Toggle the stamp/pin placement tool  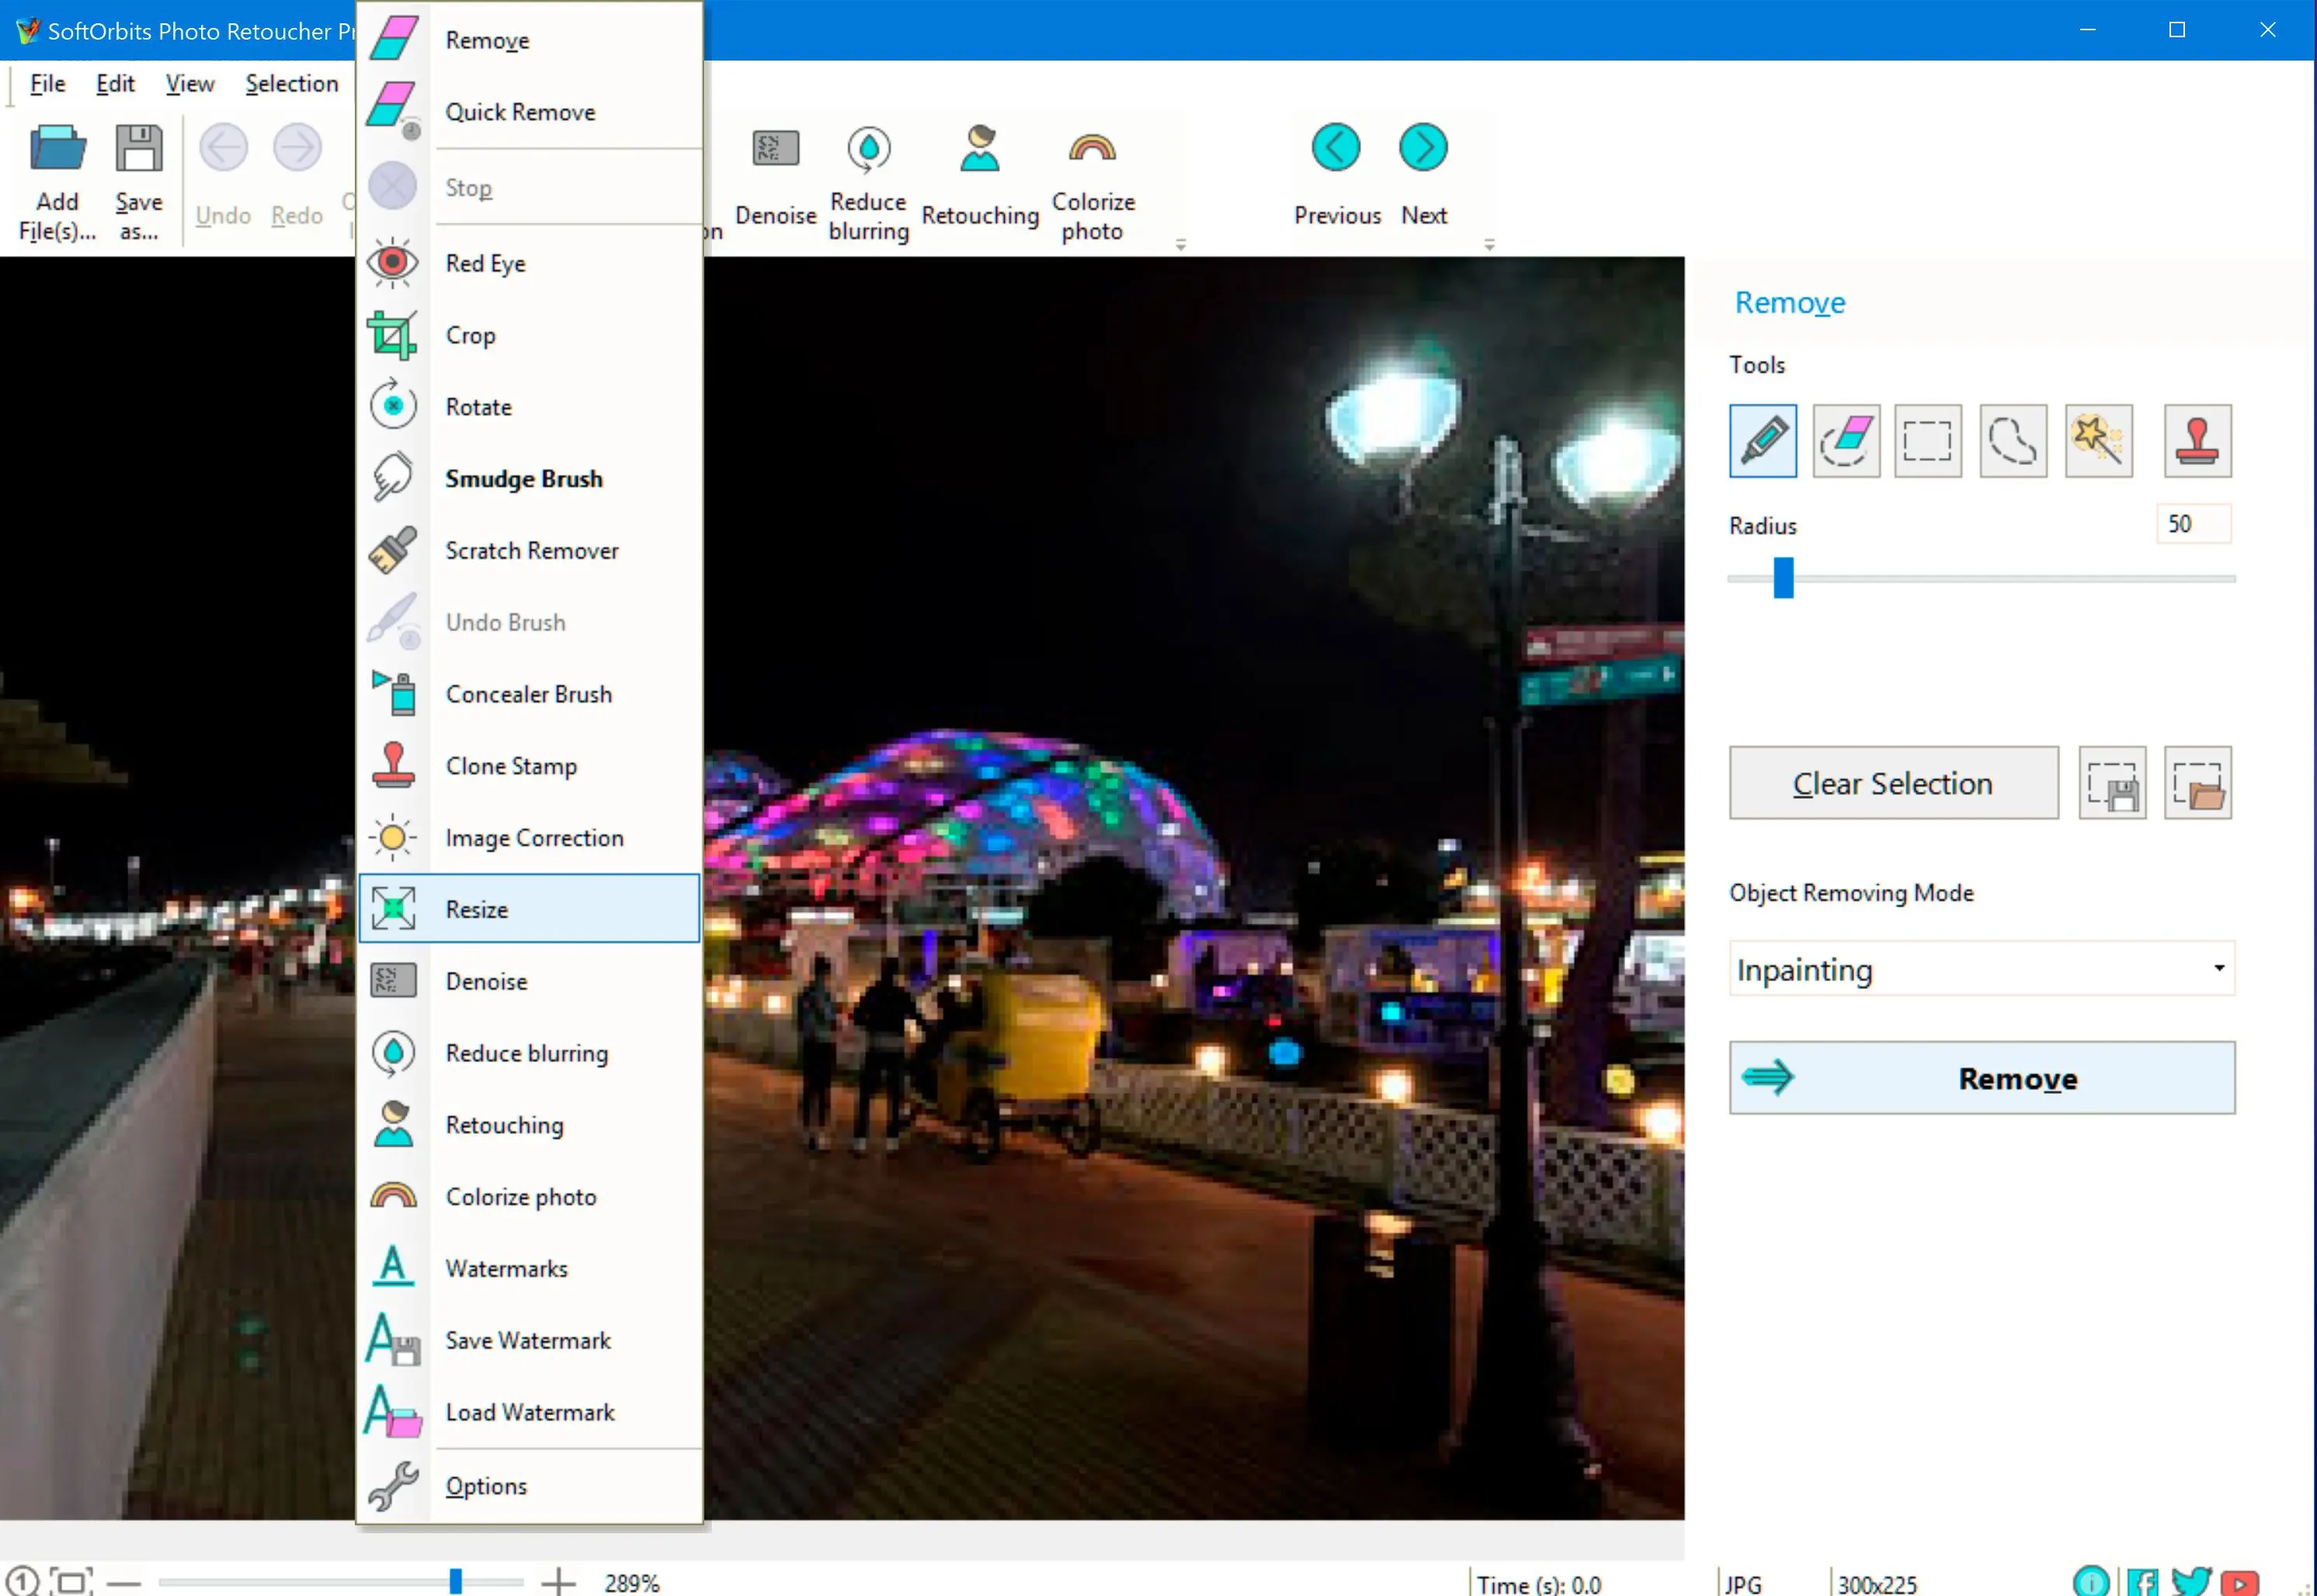point(2197,440)
